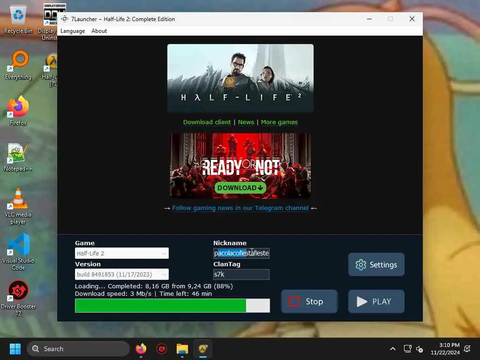The width and height of the screenshot is (480, 360).
Task: Click the Ready or Not DOWNLOAD button
Action: [240, 187]
